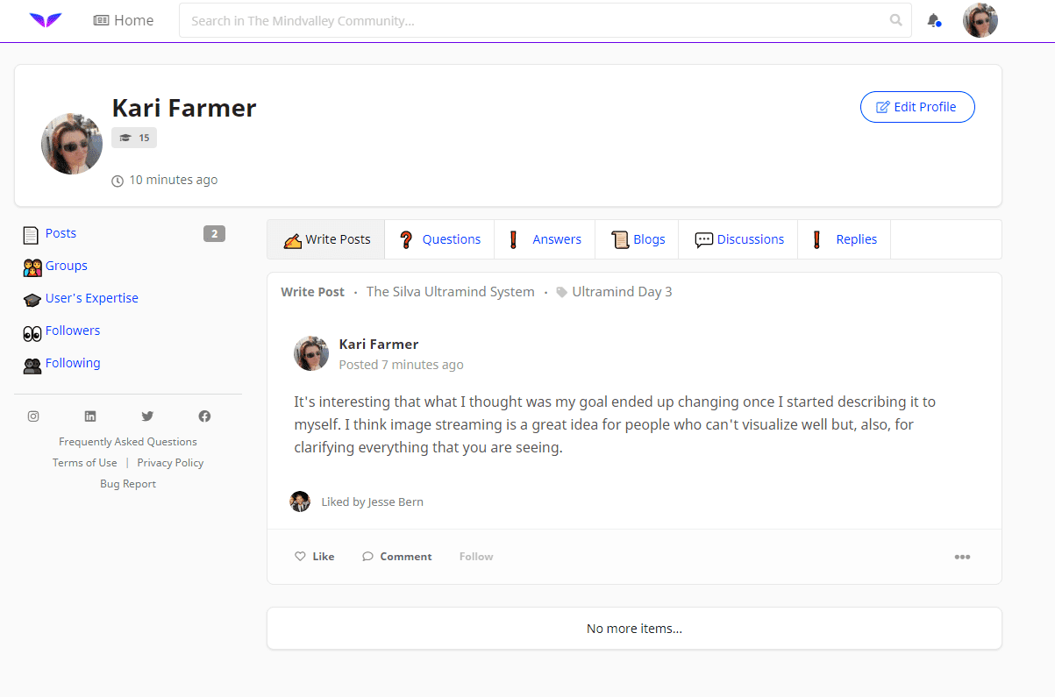
Task: Open Facebook social icon in sidebar
Action: 204,416
